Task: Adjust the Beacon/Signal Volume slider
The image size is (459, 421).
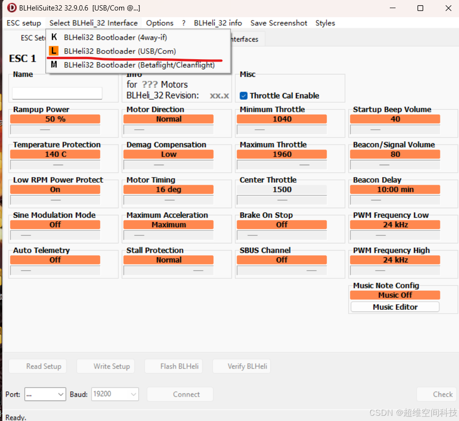Action: point(395,165)
